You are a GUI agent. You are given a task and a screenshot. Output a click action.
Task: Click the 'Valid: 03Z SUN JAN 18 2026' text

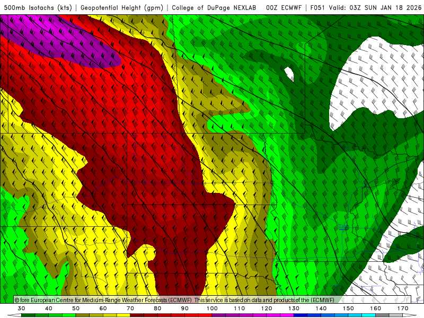click(375, 7)
